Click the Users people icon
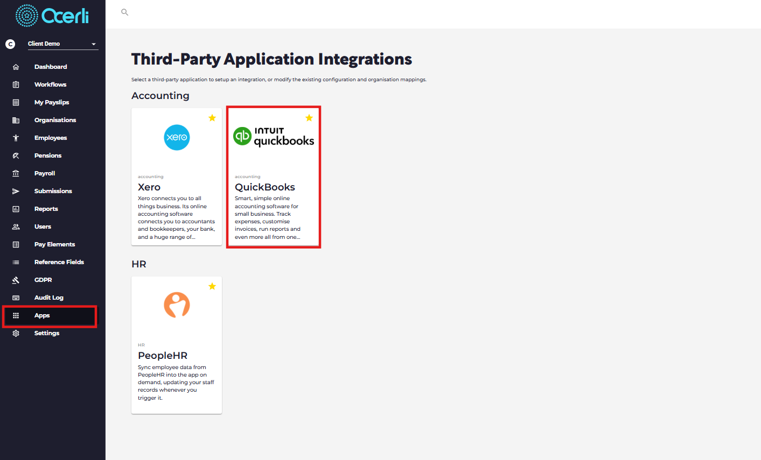This screenshot has height=460, width=761. click(16, 227)
